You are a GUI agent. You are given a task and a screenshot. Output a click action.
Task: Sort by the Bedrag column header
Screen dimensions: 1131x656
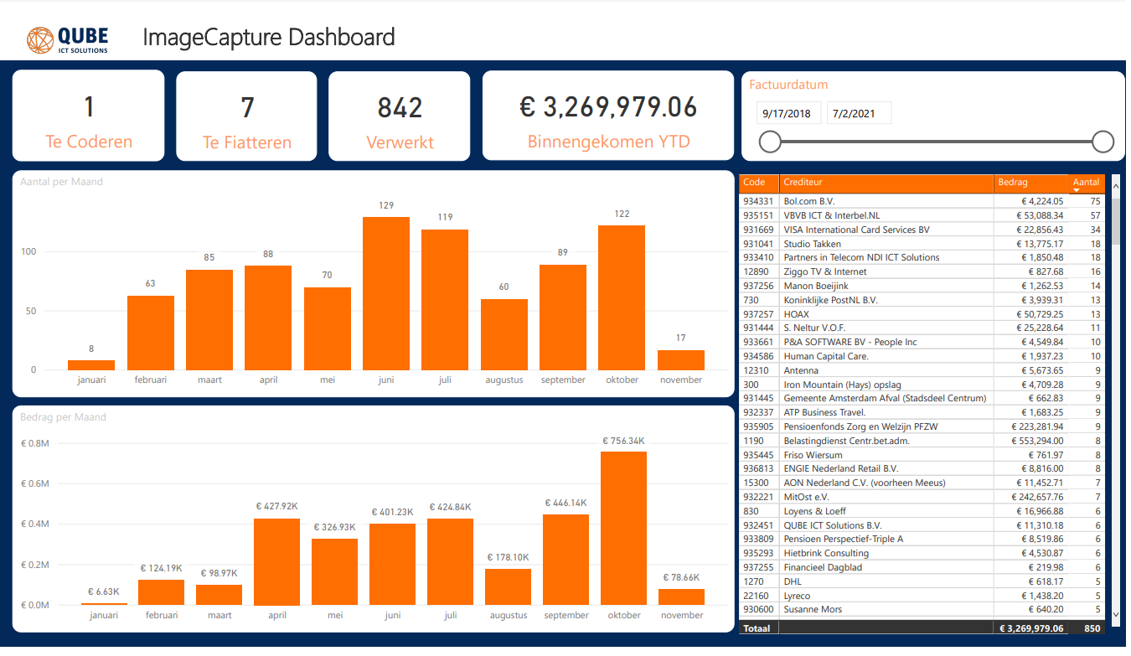tap(1031, 182)
